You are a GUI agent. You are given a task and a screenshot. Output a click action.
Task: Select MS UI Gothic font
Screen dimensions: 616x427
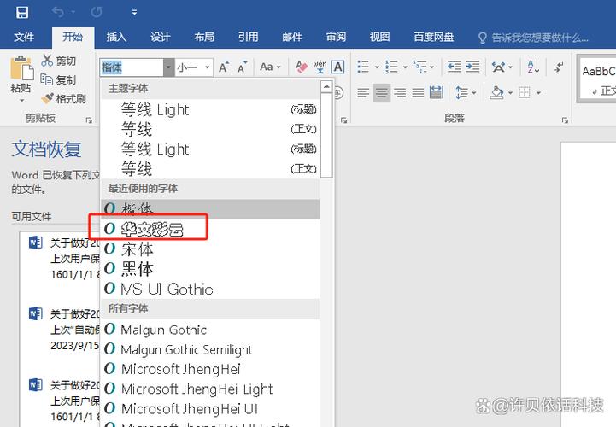coord(210,290)
